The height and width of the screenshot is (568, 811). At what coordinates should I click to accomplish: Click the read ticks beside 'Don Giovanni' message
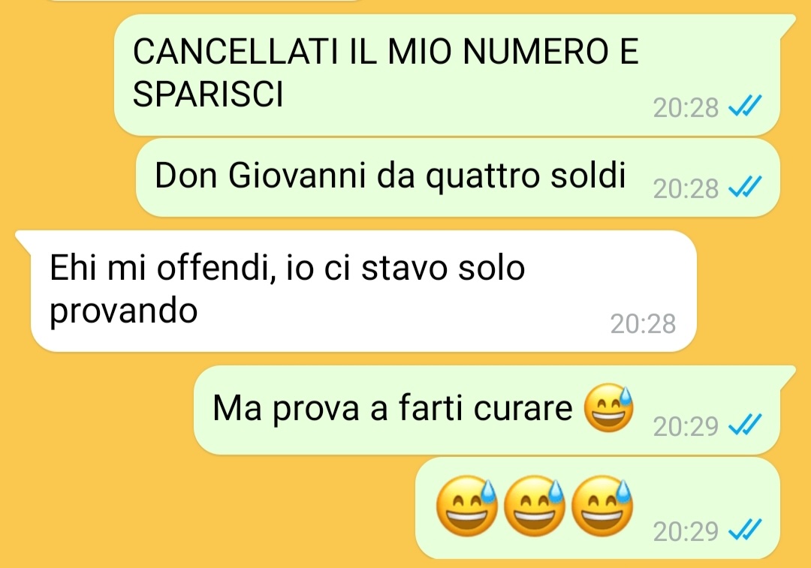745,188
